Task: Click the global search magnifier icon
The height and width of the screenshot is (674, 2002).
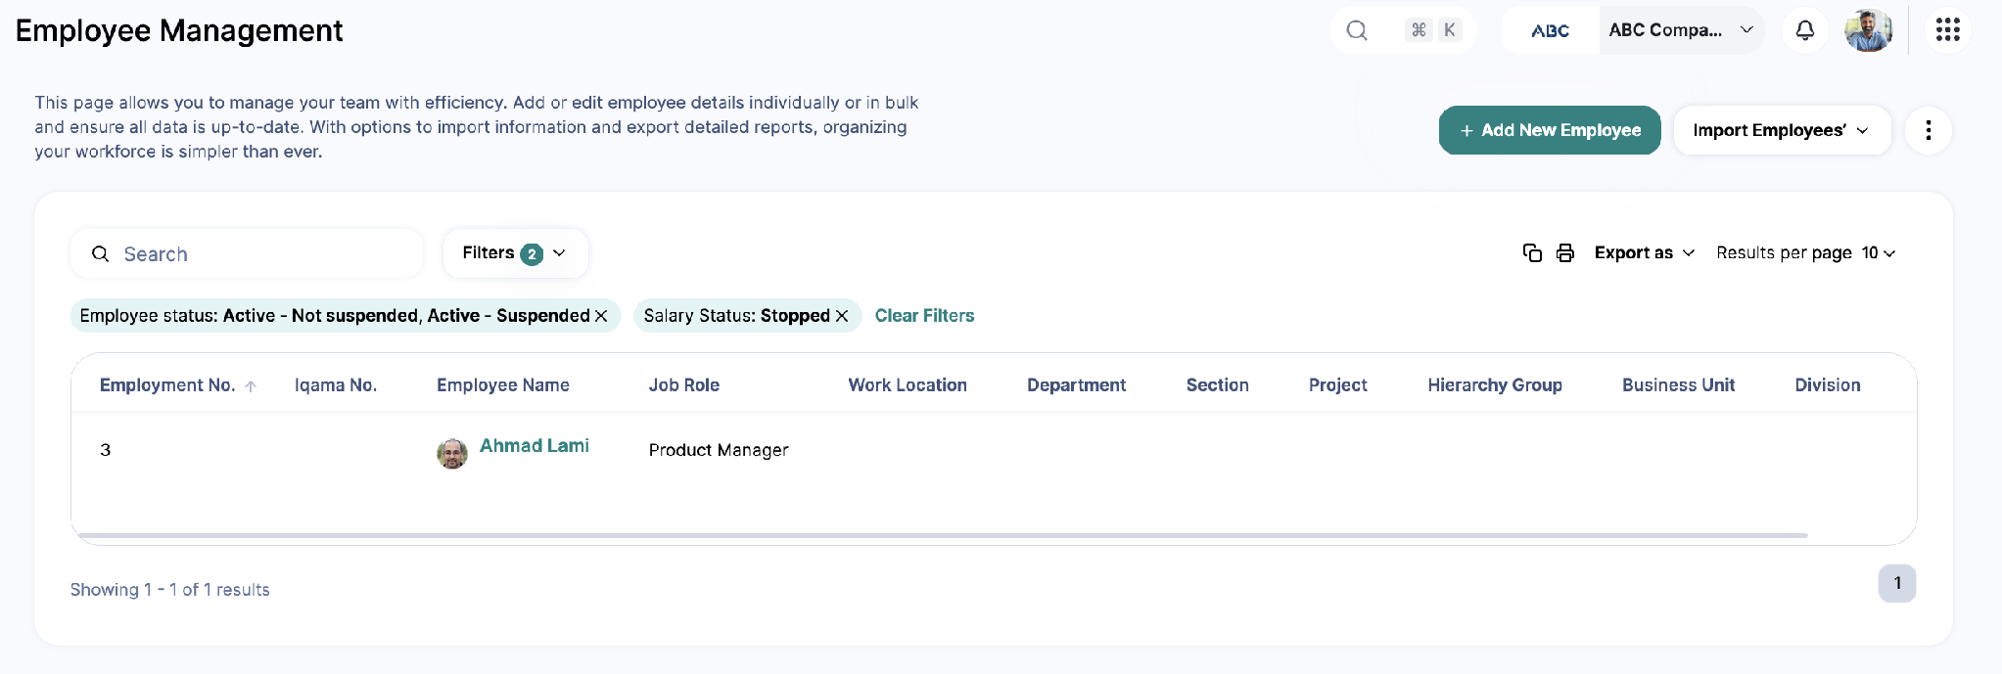Action: pyautogui.click(x=1356, y=30)
